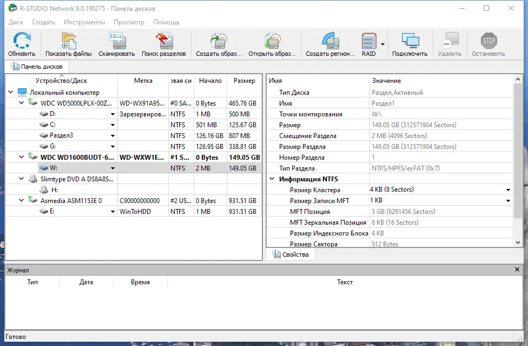Screen dimensions: 528x346
Task: Click drive icon of WDC WD1600BUDT disk
Action: 33,156
